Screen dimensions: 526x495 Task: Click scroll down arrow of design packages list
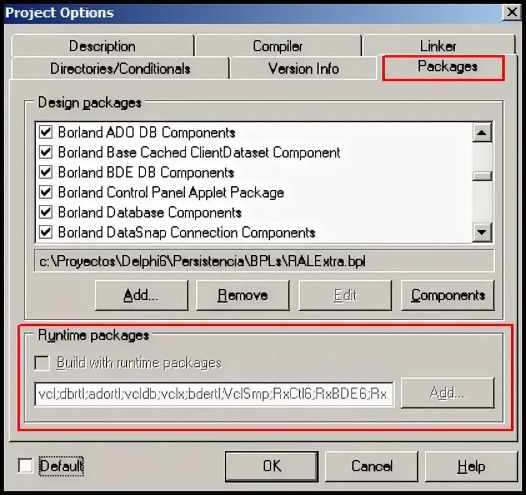482,232
